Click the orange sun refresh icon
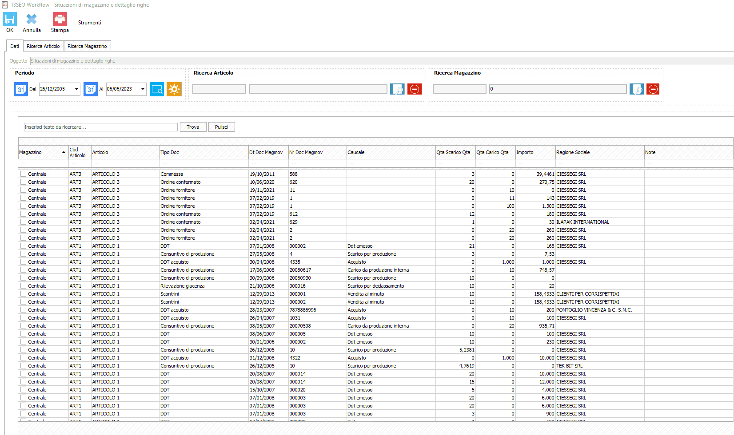The width and height of the screenshot is (734, 435). coord(174,89)
